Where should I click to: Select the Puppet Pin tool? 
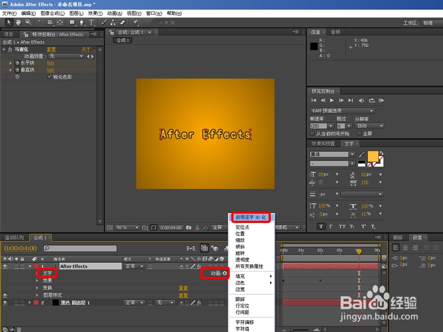135,22
